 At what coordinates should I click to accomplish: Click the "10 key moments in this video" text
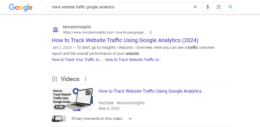pyautogui.click(x=97, y=119)
